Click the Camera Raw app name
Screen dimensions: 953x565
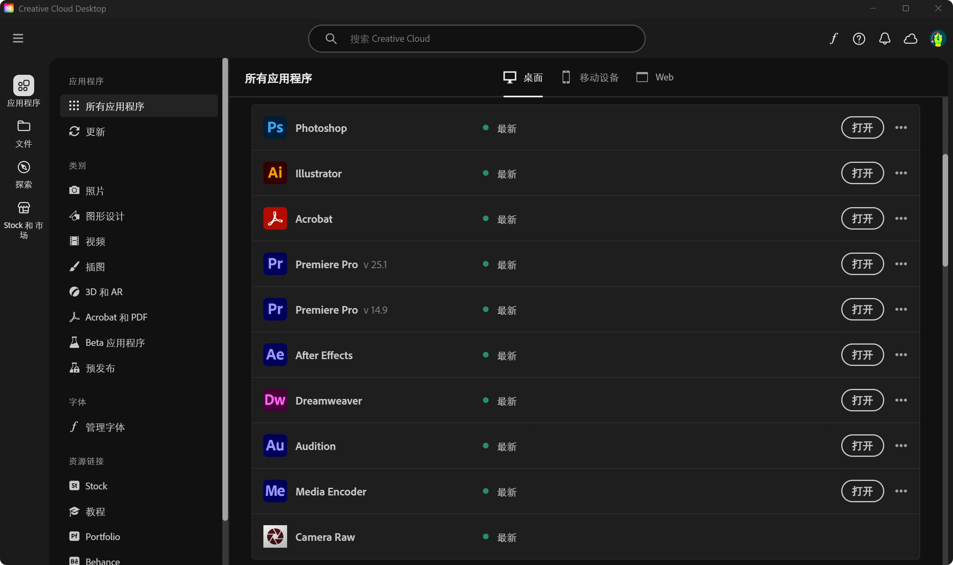325,537
